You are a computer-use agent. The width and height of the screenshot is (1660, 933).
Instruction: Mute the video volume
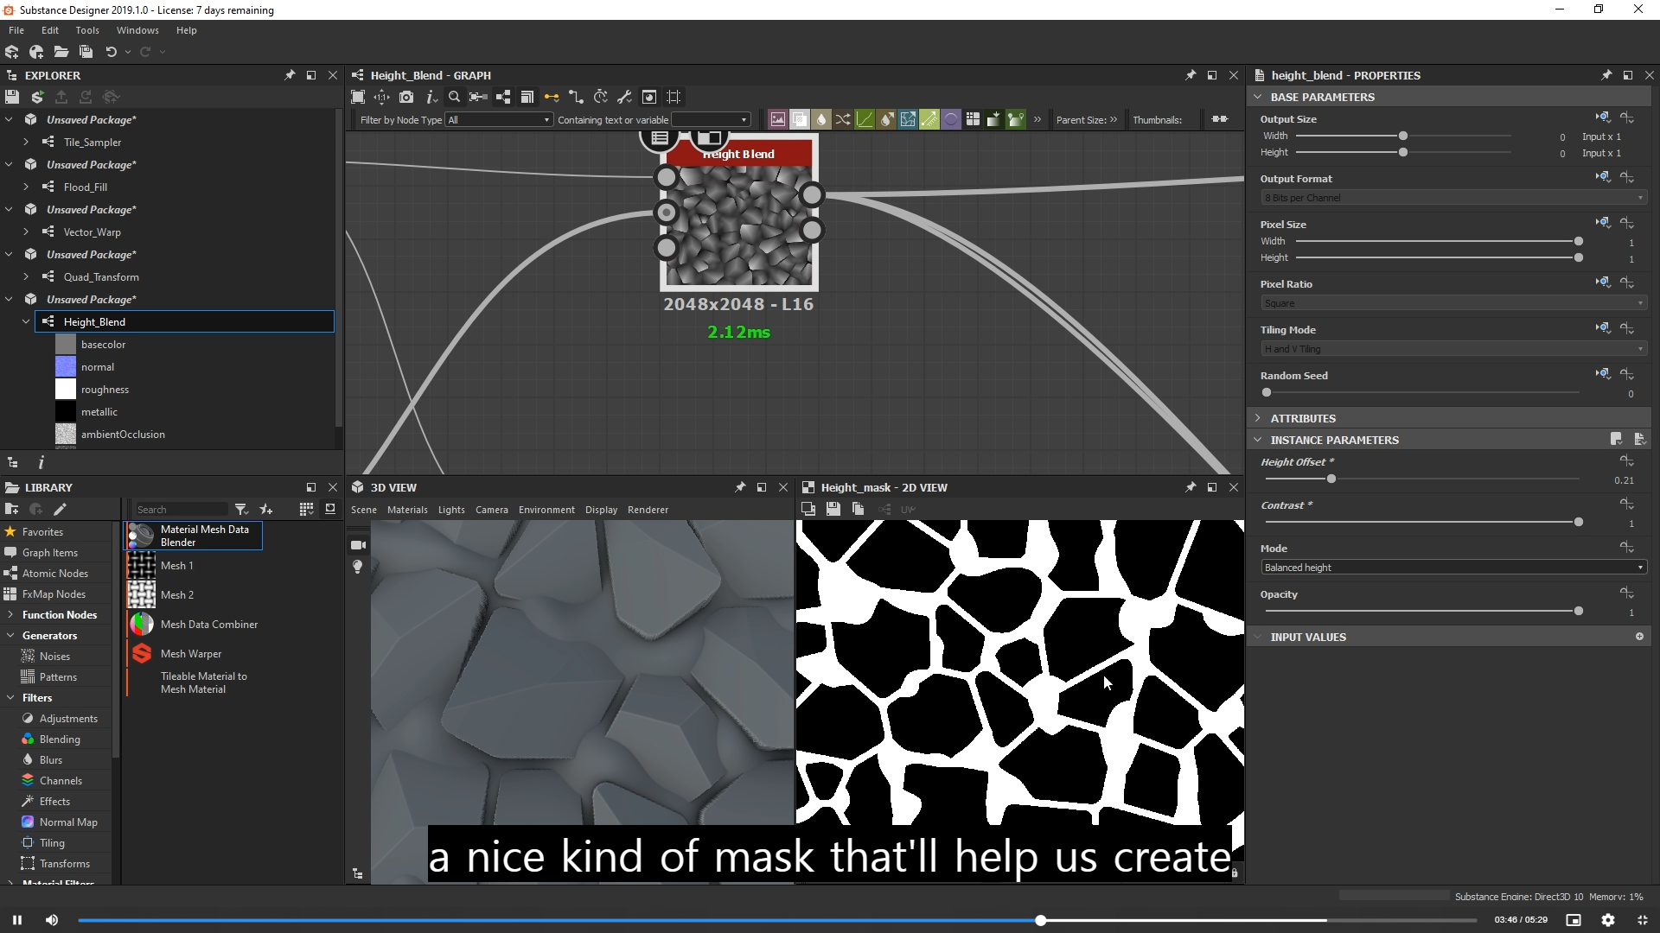tap(52, 920)
